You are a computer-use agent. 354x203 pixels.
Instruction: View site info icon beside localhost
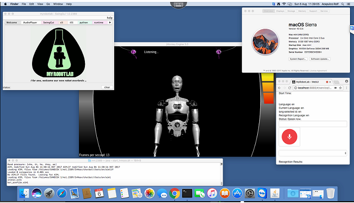[x=295, y=88]
